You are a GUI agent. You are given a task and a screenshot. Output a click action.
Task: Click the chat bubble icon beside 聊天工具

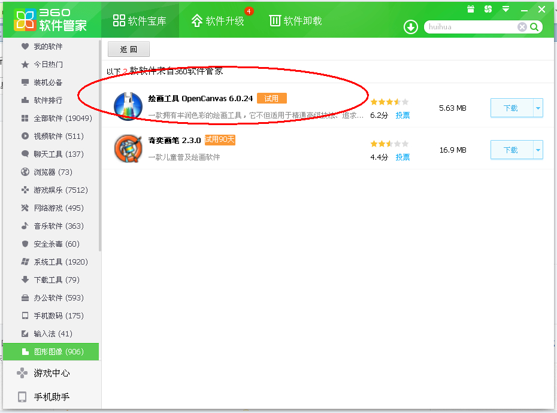point(25,154)
